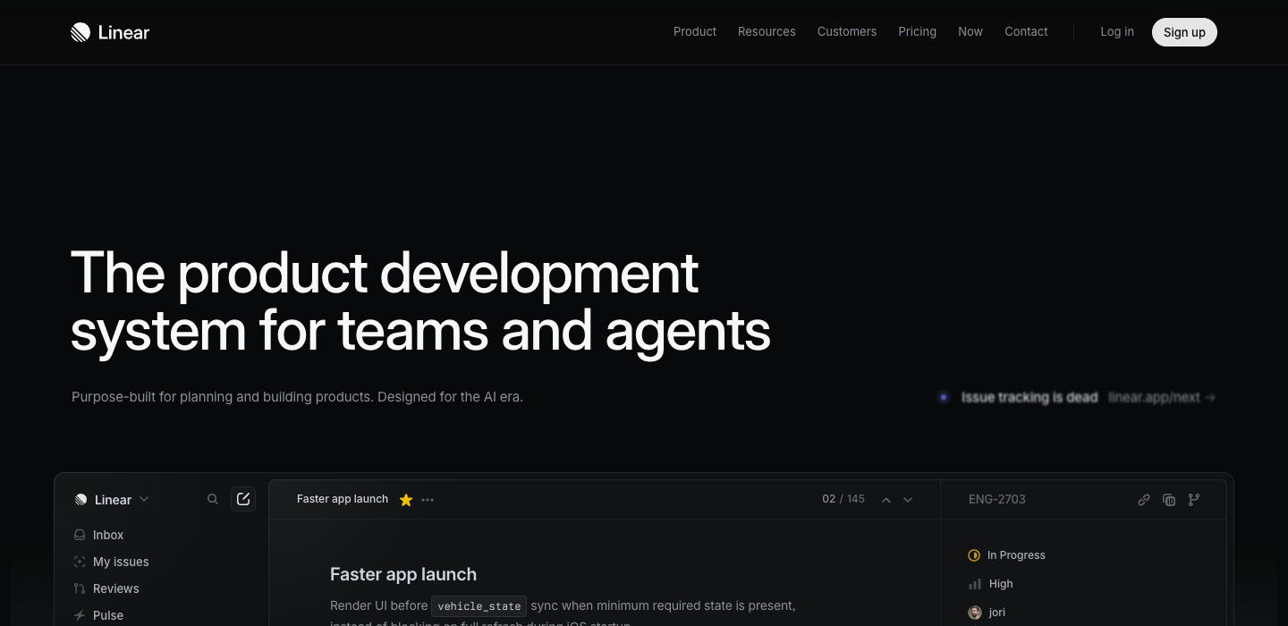
Task: Click the jori avatar image
Action: pos(975,613)
